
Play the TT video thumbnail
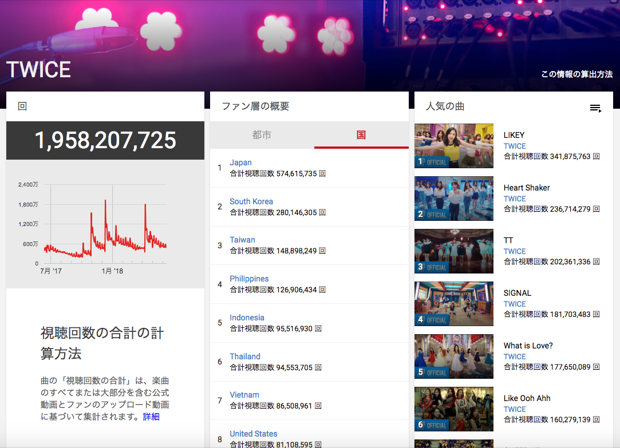click(x=454, y=251)
